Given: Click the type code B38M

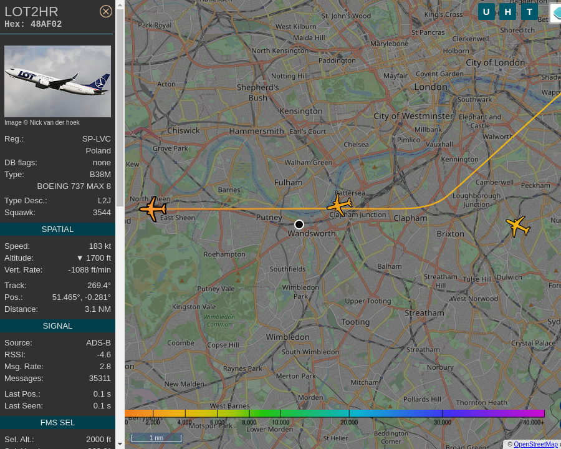Looking at the screenshot, I should pyautogui.click(x=100, y=175).
